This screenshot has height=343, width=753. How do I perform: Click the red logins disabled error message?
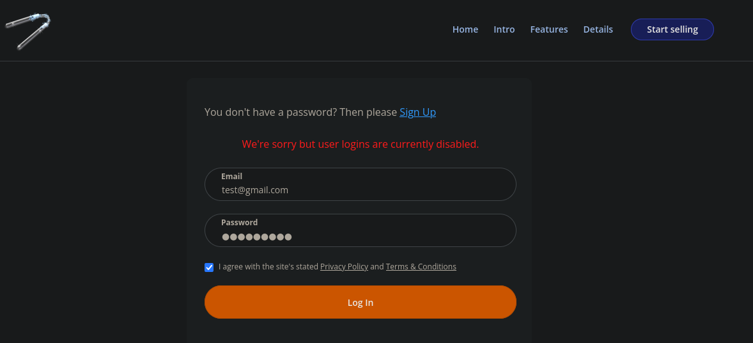360,144
